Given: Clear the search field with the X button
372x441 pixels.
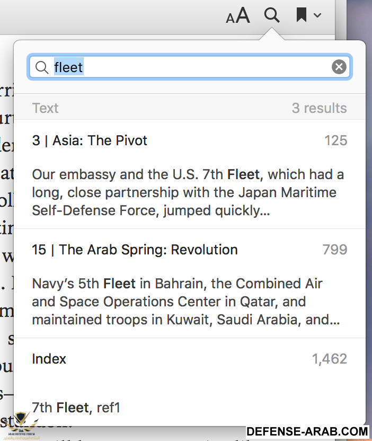Looking at the screenshot, I should click(339, 67).
